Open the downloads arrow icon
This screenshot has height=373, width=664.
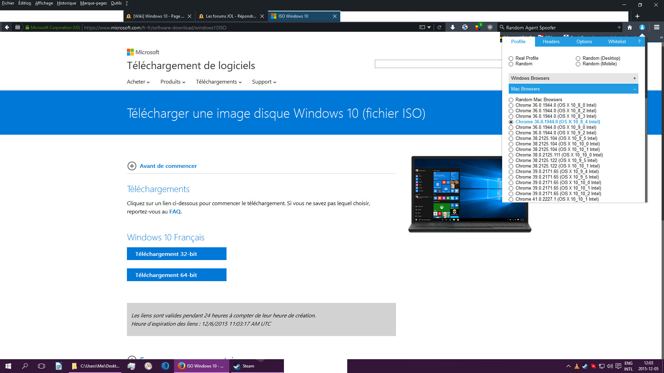tap(452, 27)
